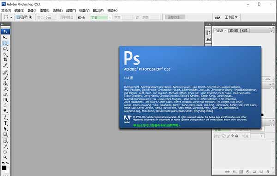Switch to the 直方图 tab
Viewport: 277px width, 176px height.
(x=234, y=31)
